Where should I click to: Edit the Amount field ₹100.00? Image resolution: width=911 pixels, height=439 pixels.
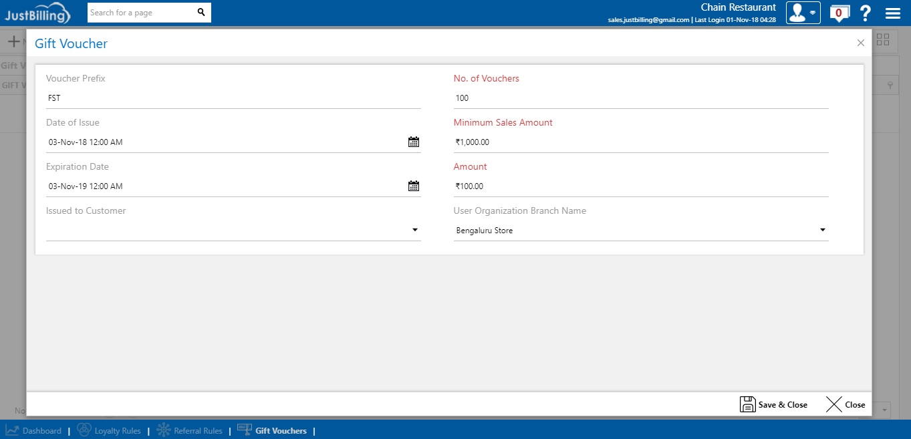[x=641, y=186]
